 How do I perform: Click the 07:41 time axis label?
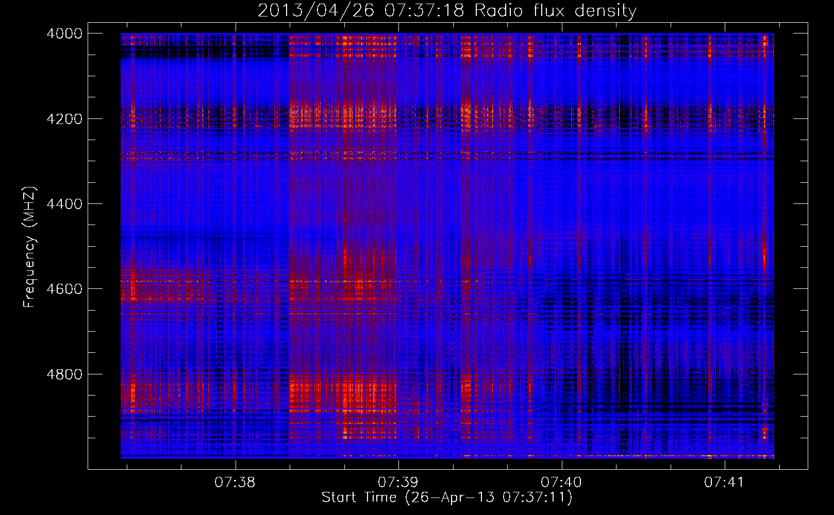[x=724, y=483]
